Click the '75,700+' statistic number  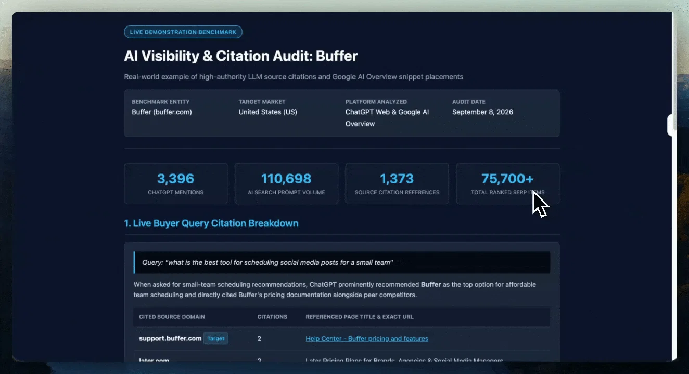(508, 179)
